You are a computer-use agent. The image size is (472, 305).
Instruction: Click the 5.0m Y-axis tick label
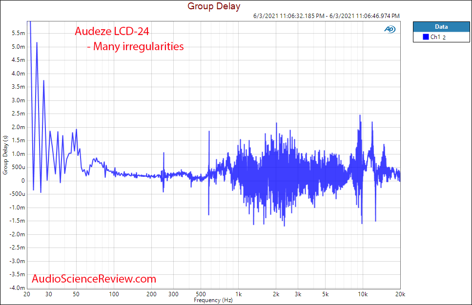pos(19,47)
